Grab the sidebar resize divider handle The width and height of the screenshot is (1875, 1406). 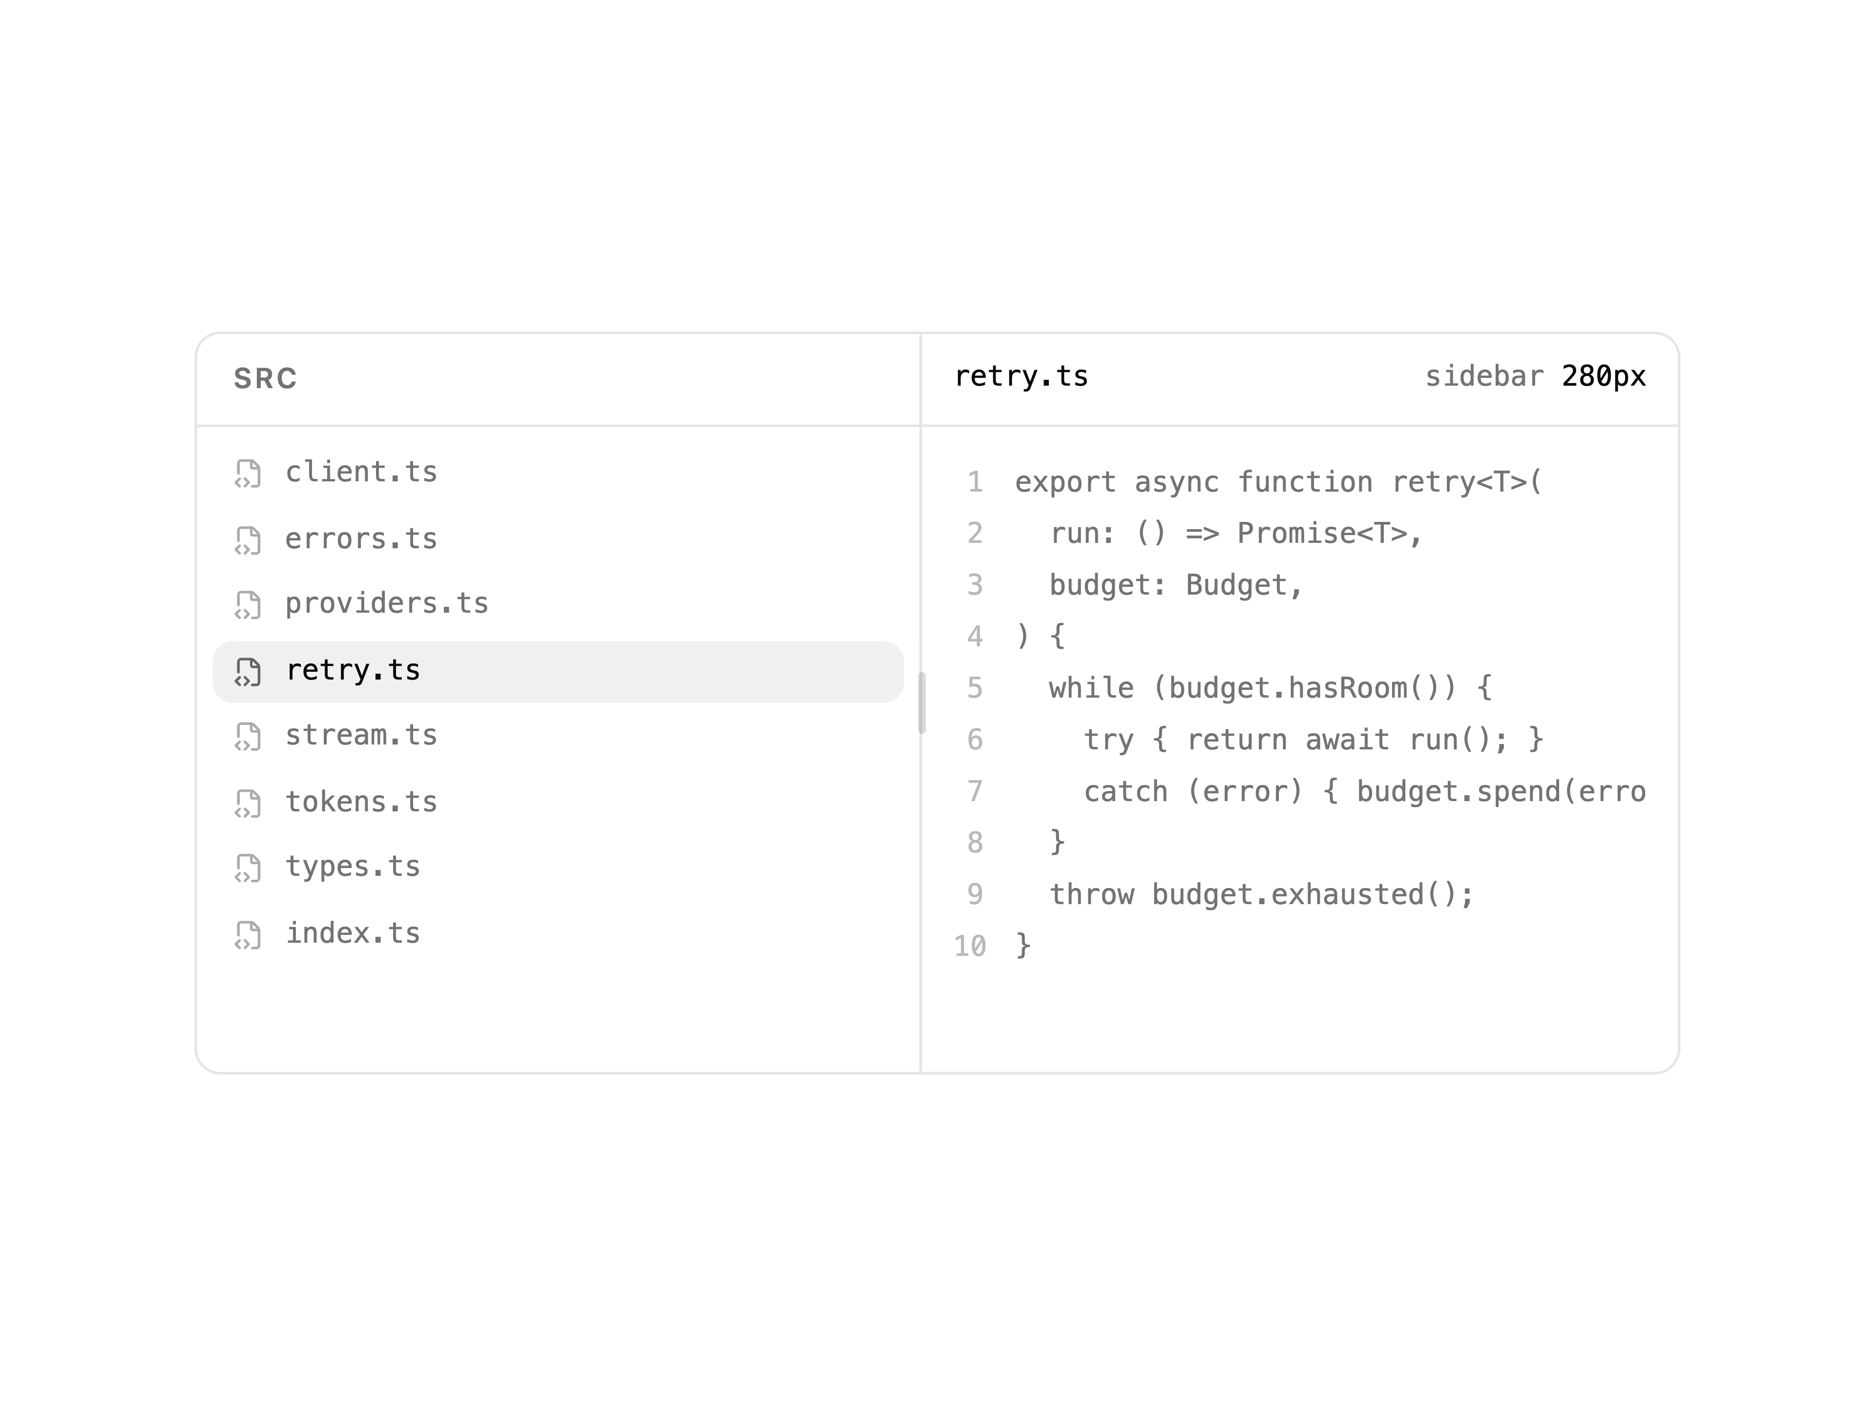(x=921, y=703)
